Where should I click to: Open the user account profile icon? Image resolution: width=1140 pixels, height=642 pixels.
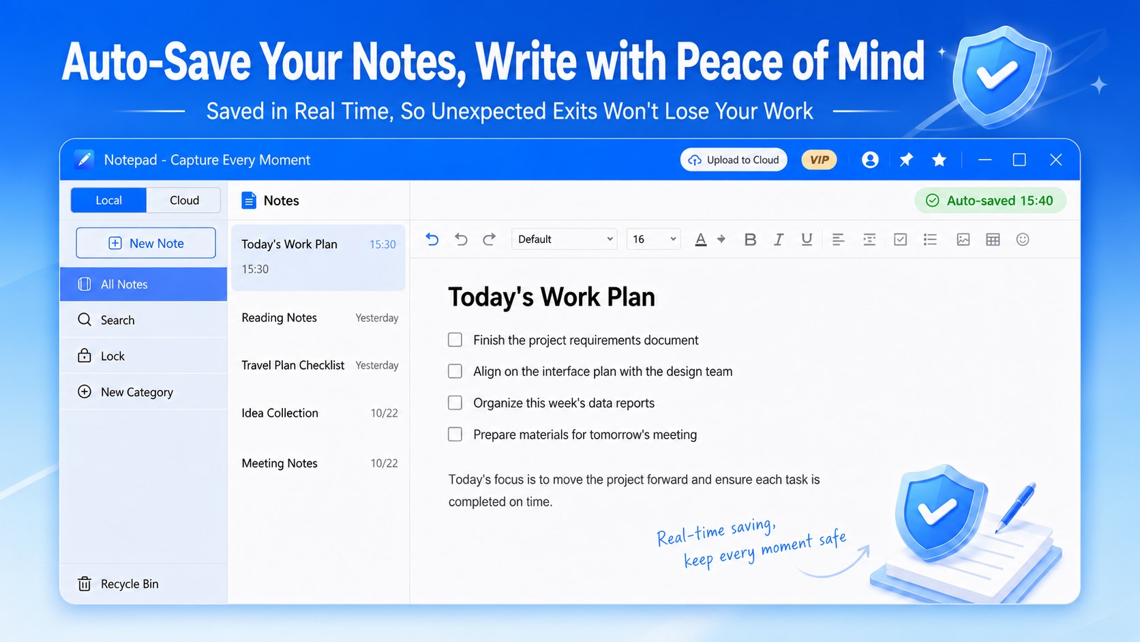870,160
